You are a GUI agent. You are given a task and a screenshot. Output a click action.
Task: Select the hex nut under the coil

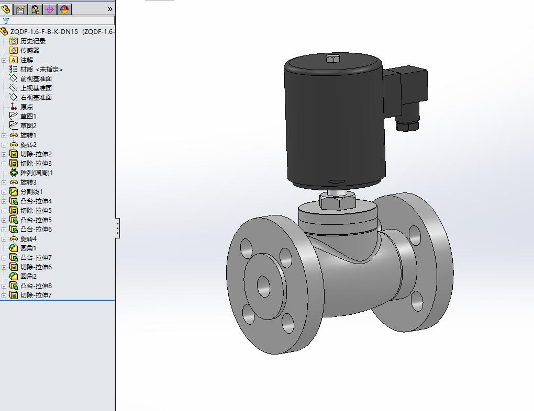pos(338,201)
